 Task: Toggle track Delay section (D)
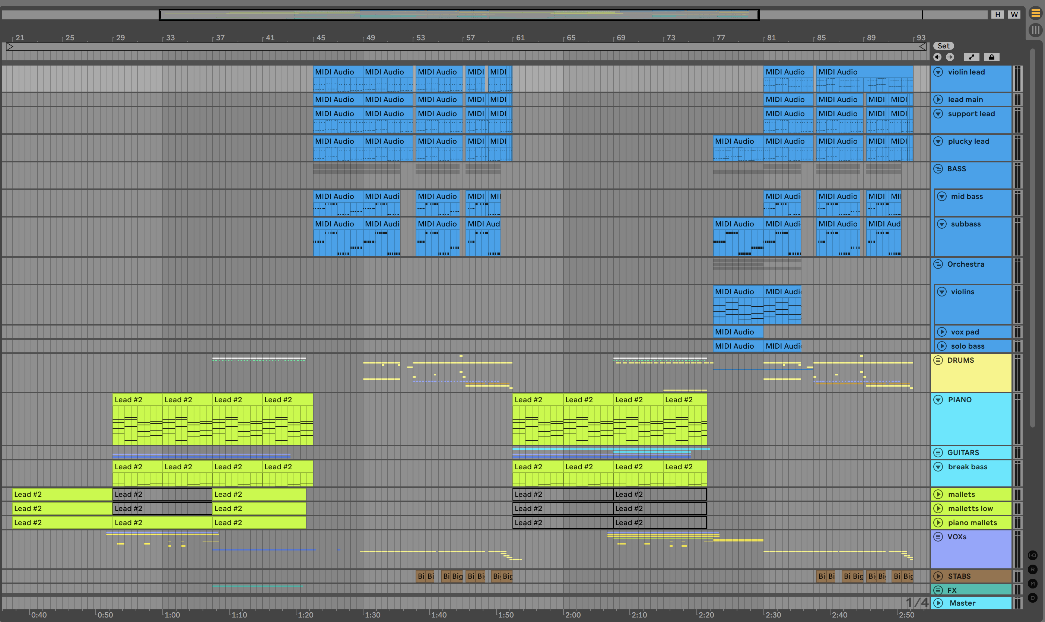tap(1032, 598)
